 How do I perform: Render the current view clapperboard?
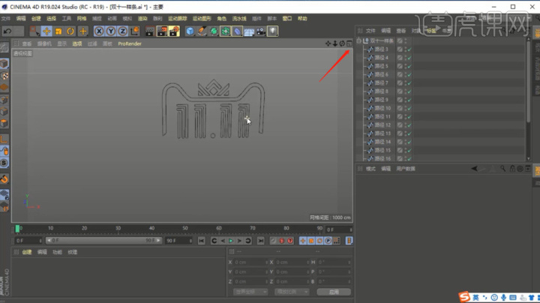150,31
